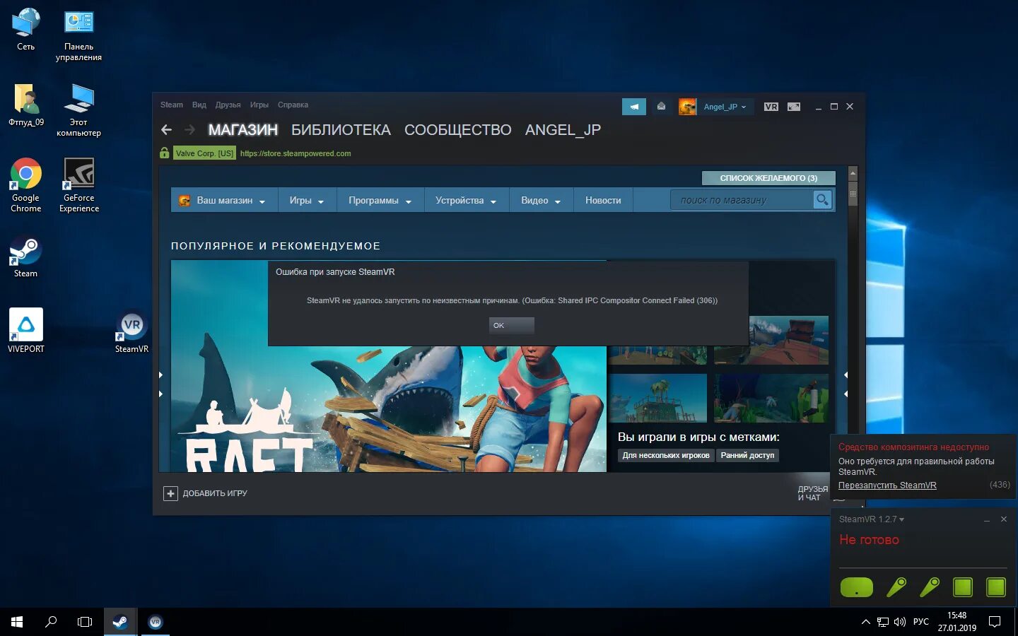Image resolution: width=1018 pixels, height=636 pixels.
Task: Open the Windows notification center
Action: pyautogui.click(x=995, y=622)
